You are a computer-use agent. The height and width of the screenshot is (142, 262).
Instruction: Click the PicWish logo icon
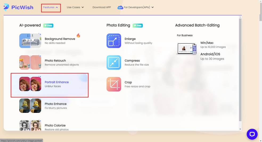click(x=6, y=7)
